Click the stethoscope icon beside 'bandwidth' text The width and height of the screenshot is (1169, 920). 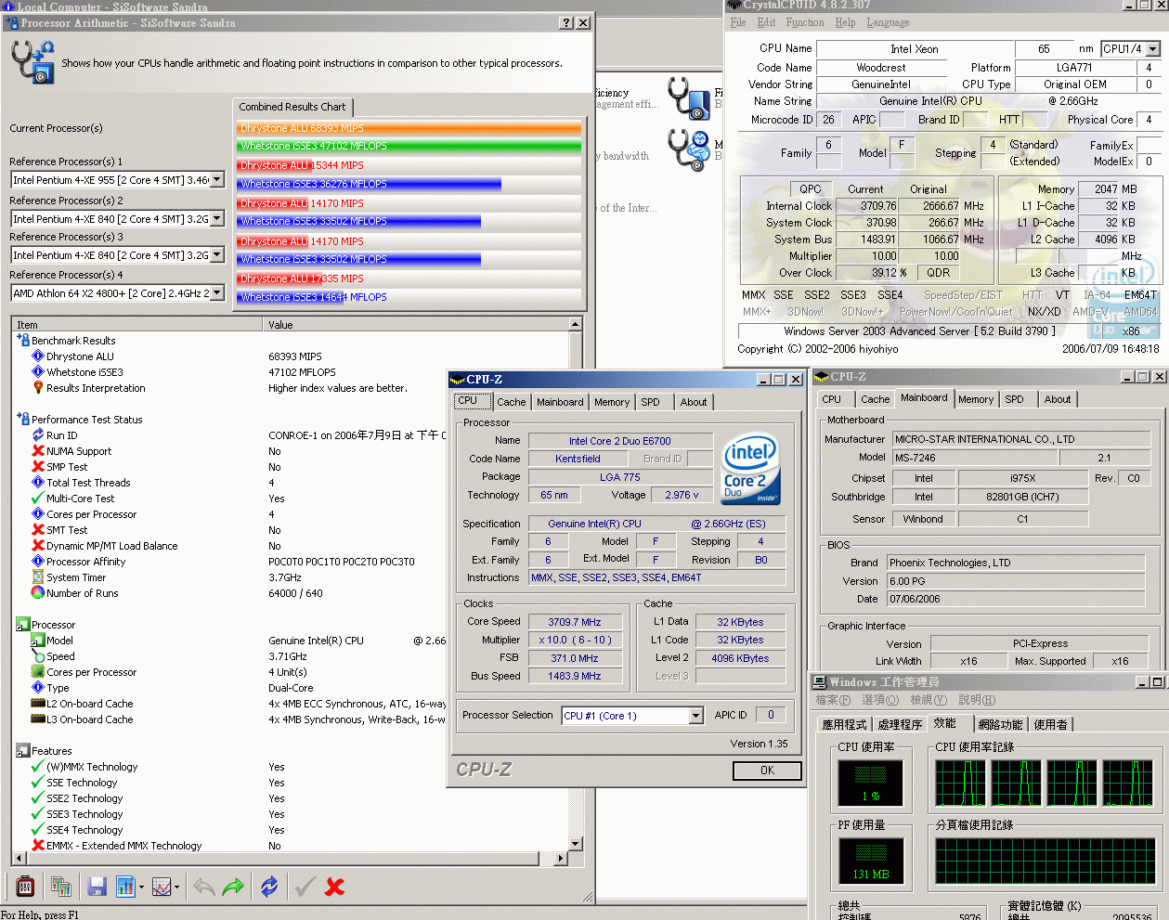(x=689, y=149)
